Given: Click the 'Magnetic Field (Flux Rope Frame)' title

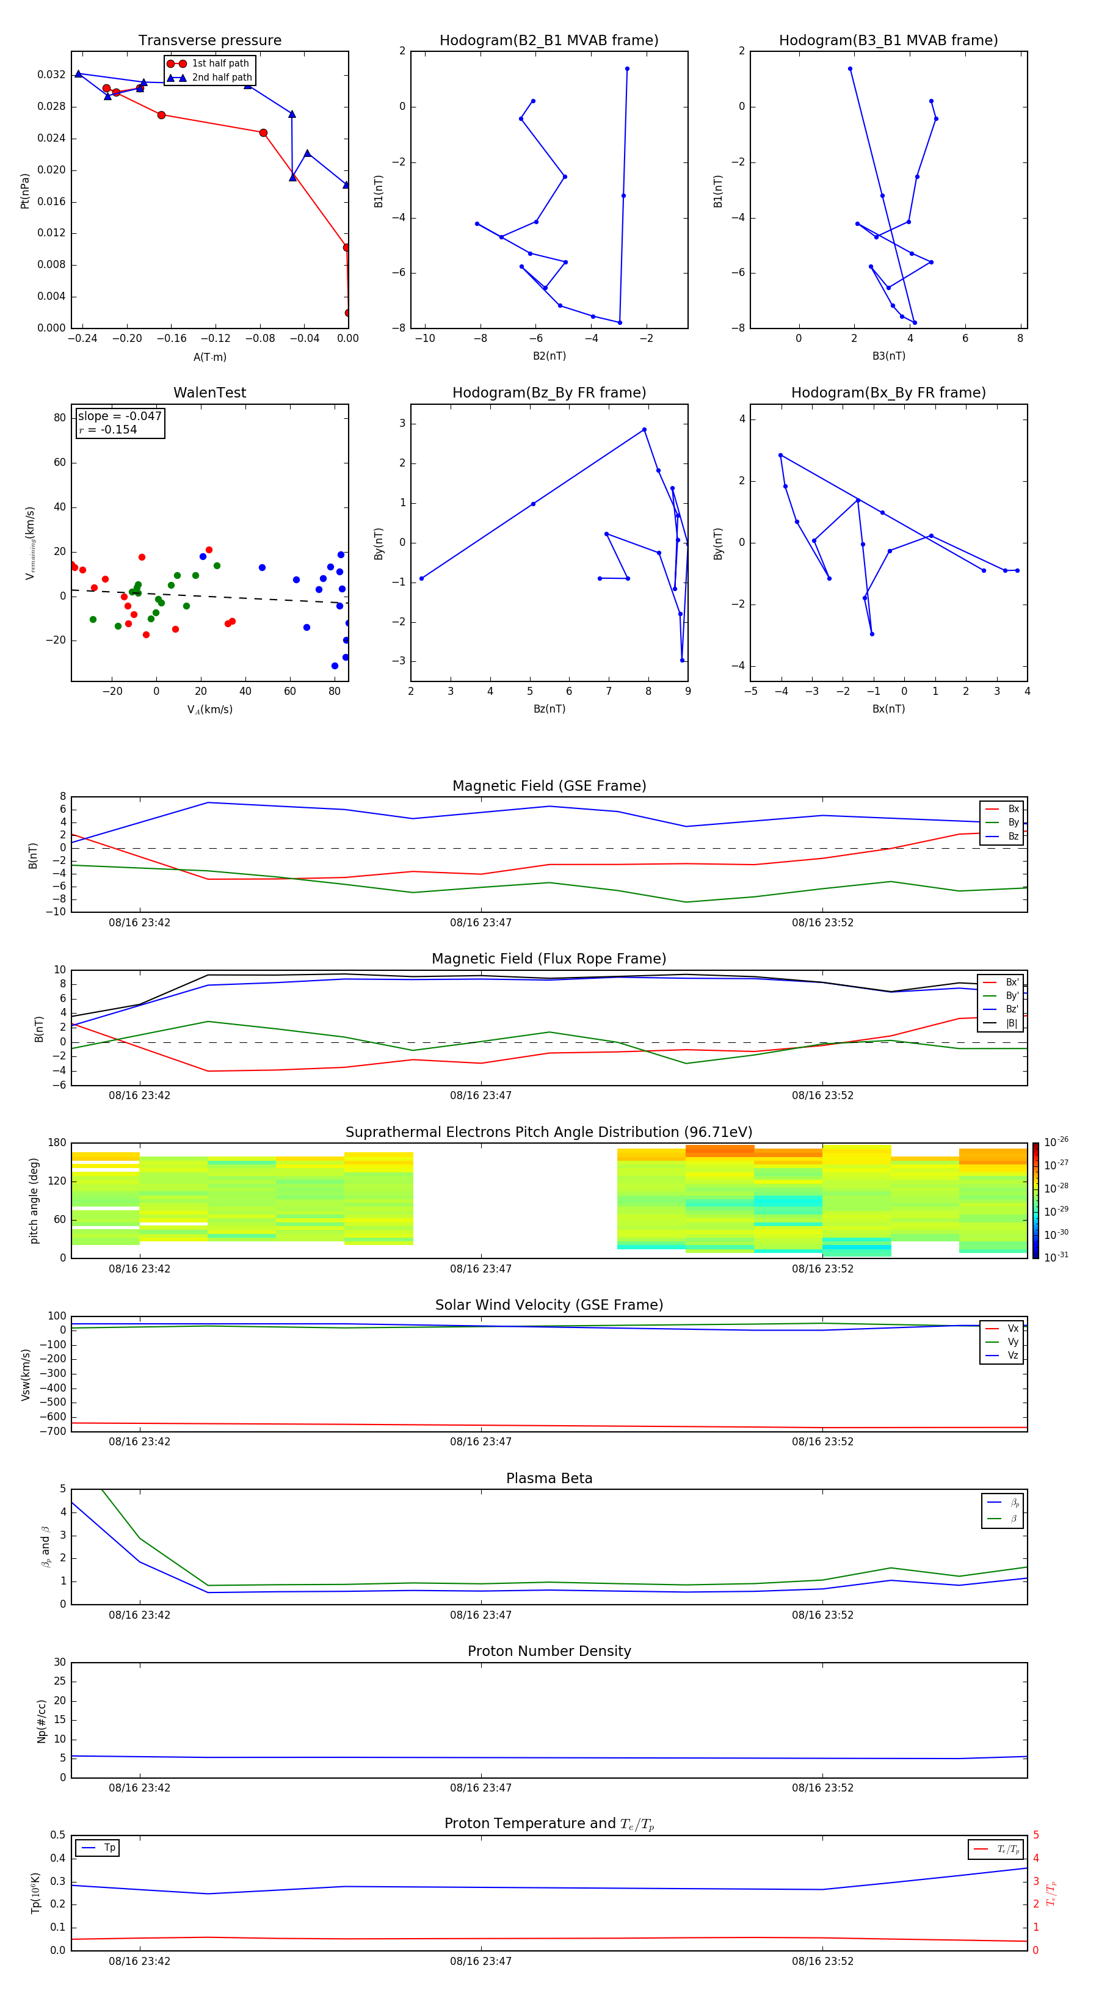Looking at the screenshot, I should point(549,958).
